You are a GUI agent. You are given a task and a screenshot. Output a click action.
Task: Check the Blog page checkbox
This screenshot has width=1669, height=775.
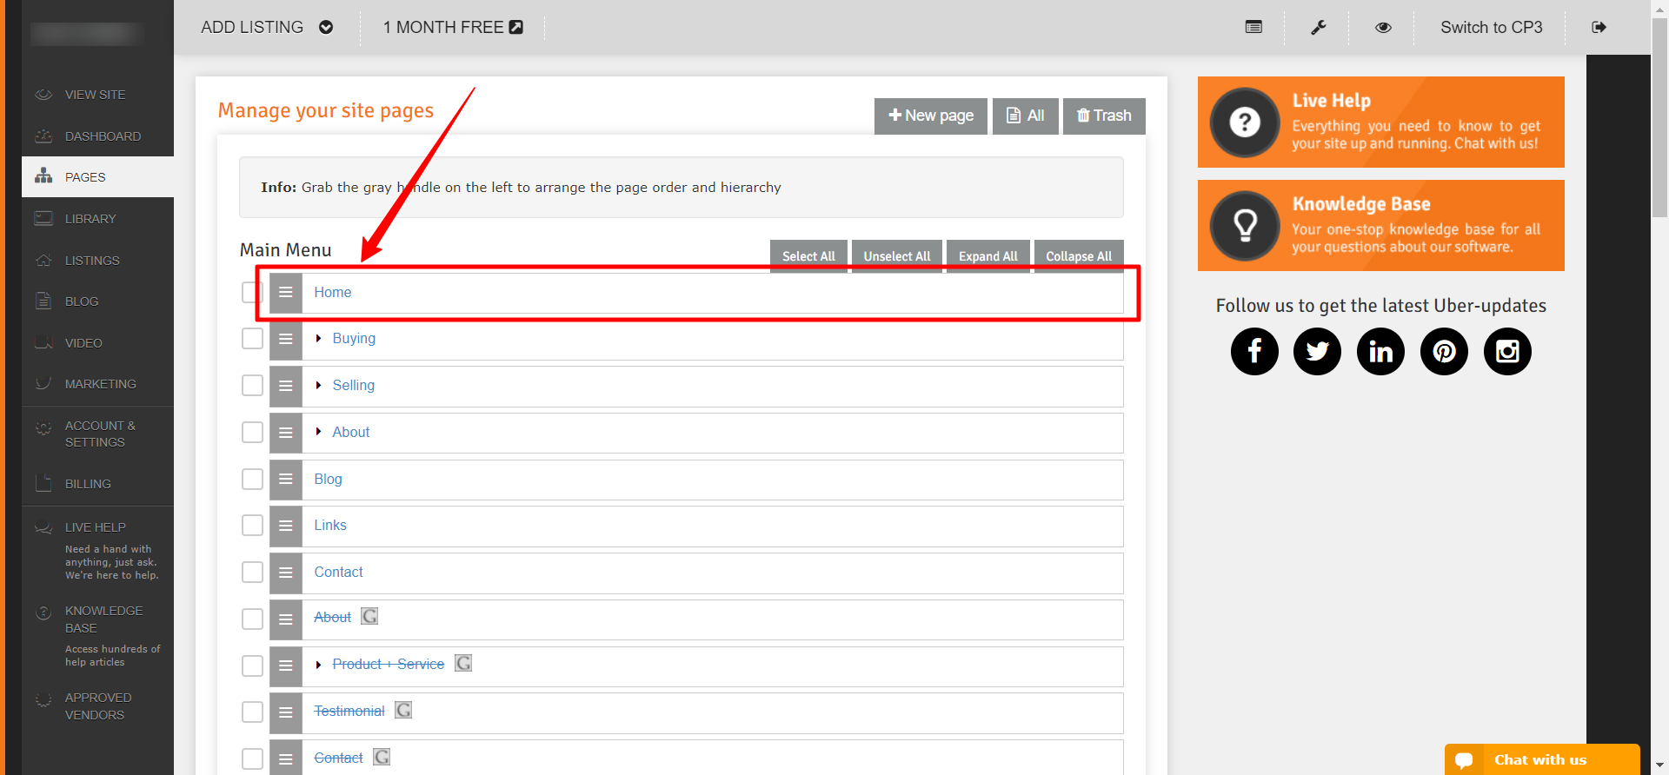[252, 479]
